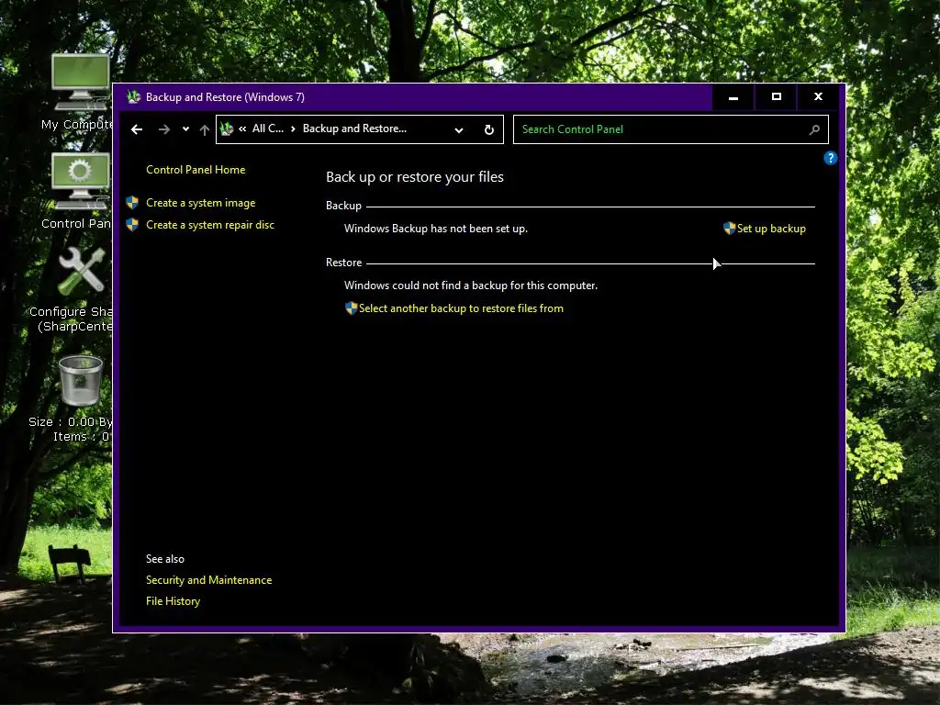The height and width of the screenshot is (705, 940).
Task: Open the recent locations dropdown arrow
Action: pyautogui.click(x=185, y=129)
